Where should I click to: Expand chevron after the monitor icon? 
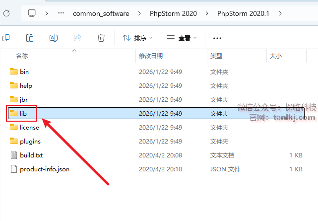click(x=47, y=13)
